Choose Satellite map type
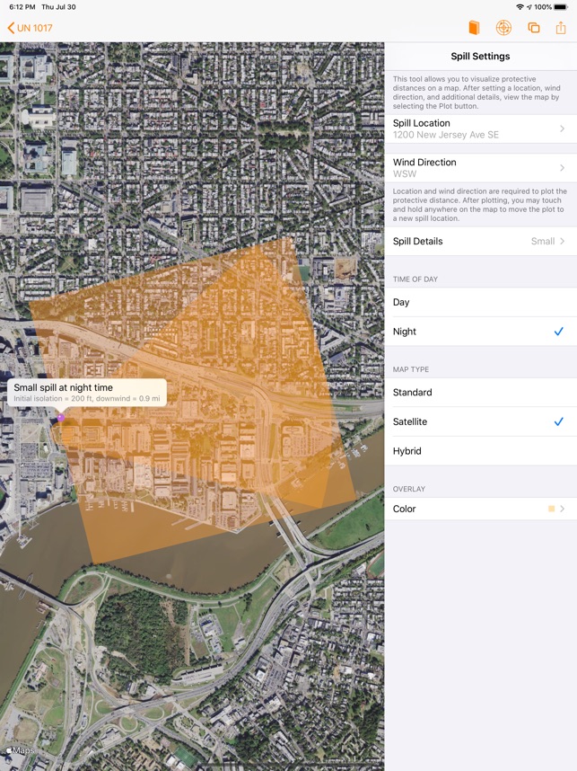 pyautogui.click(x=480, y=421)
